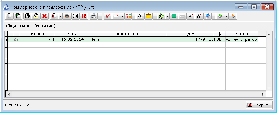
Task: Decrease font size with small A icon
Action: pyautogui.click(x=190, y=16)
